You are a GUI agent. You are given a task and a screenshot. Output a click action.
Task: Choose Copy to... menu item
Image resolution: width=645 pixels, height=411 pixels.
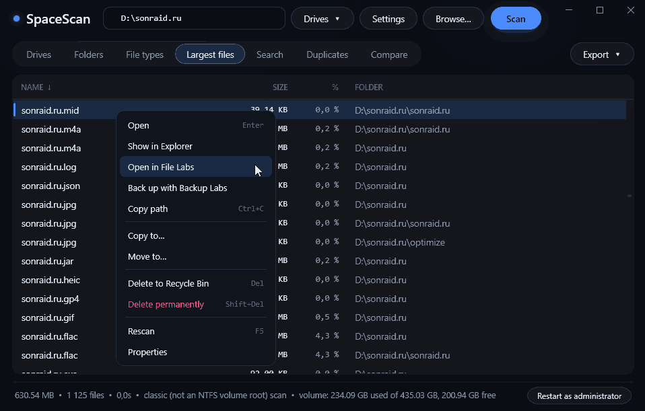196,236
